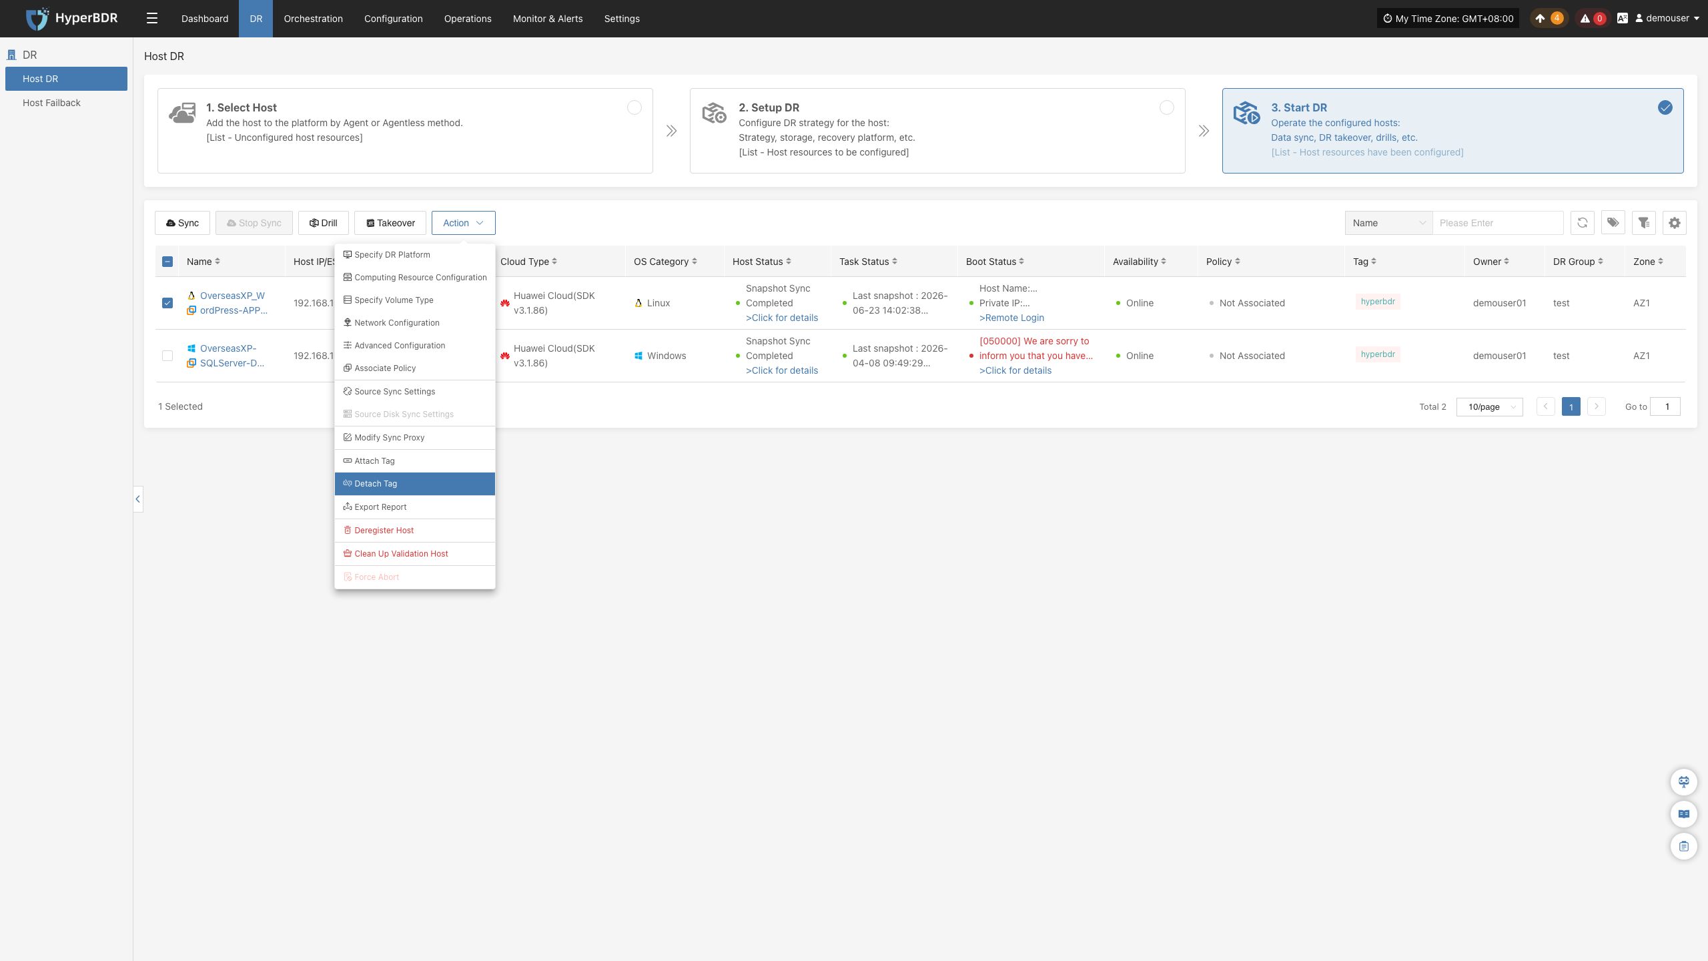Open the tag filter icon
Image resolution: width=1708 pixels, height=961 pixels.
[x=1613, y=223]
